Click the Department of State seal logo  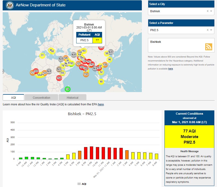(x=10, y=5)
